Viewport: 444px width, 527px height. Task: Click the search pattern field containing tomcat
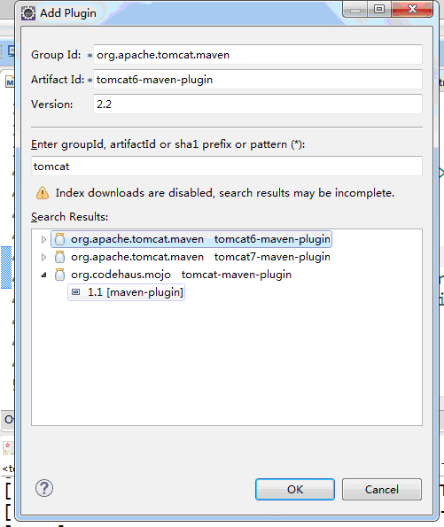tap(227, 166)
